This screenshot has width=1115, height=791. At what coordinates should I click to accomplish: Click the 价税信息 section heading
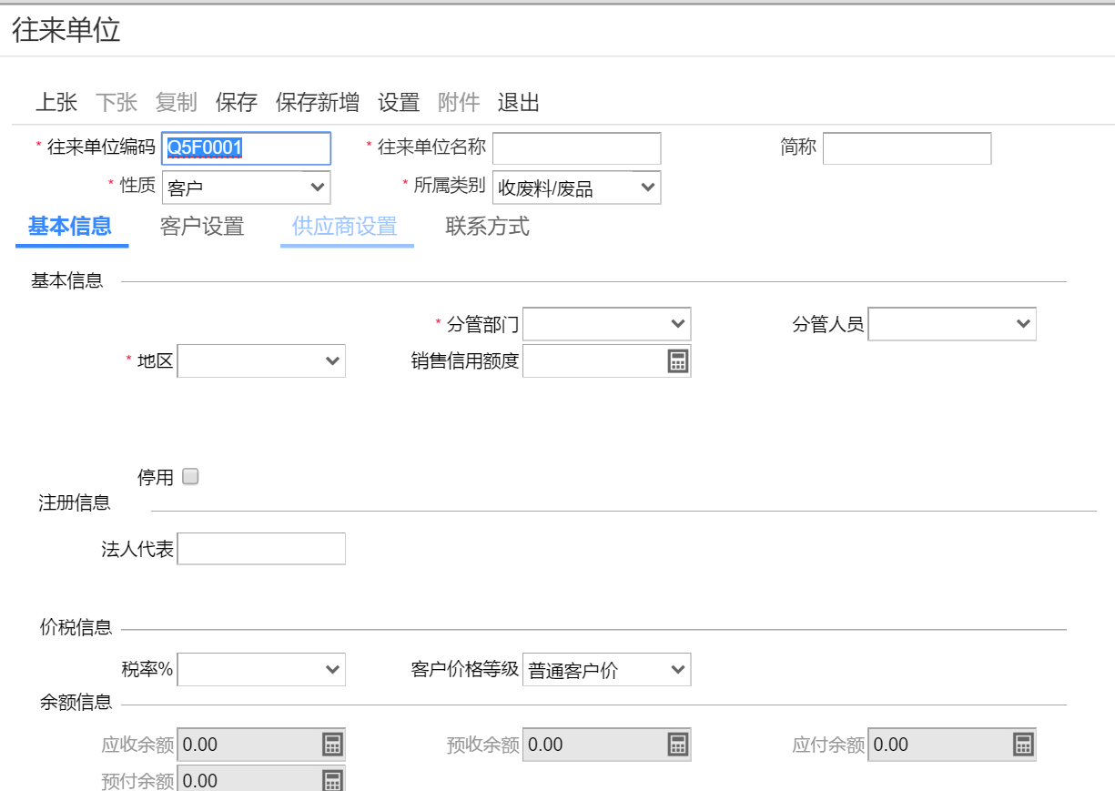76,627
